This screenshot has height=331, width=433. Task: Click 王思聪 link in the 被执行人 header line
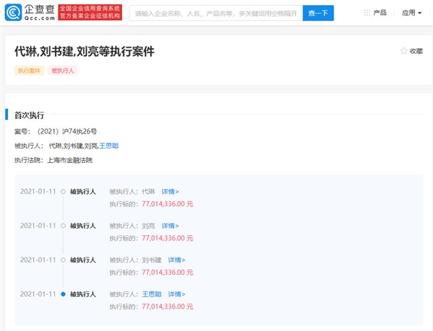[x=109, y=146]
